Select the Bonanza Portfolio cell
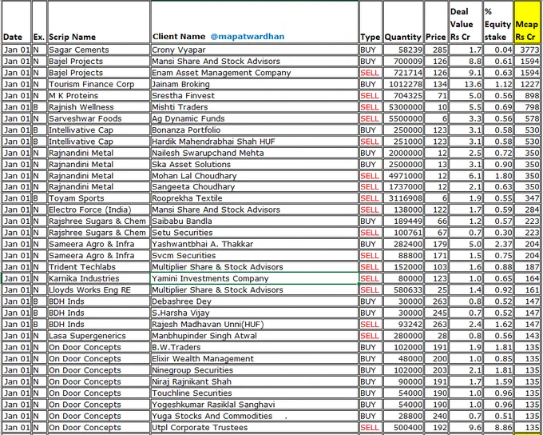The image size is (543, 435). coord(255,130)
